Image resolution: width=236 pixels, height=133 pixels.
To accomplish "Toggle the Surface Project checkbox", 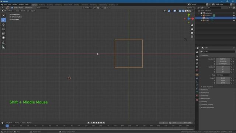I will [x=12, y=8].
